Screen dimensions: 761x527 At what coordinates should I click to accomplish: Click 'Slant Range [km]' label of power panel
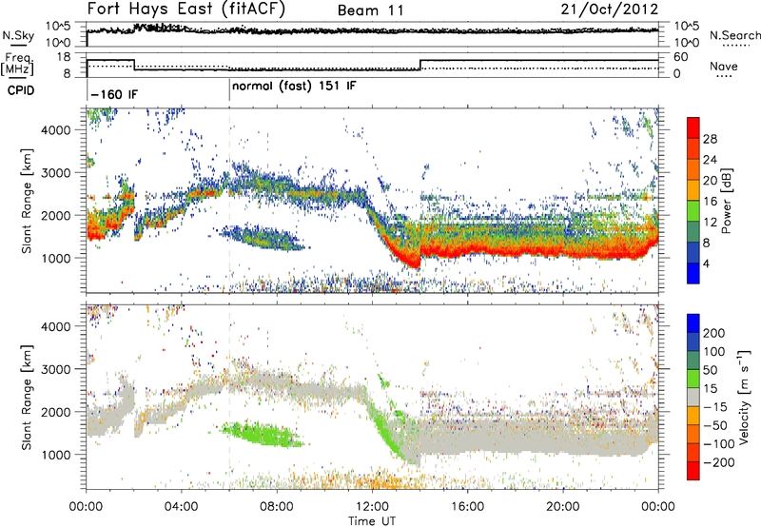27,201
